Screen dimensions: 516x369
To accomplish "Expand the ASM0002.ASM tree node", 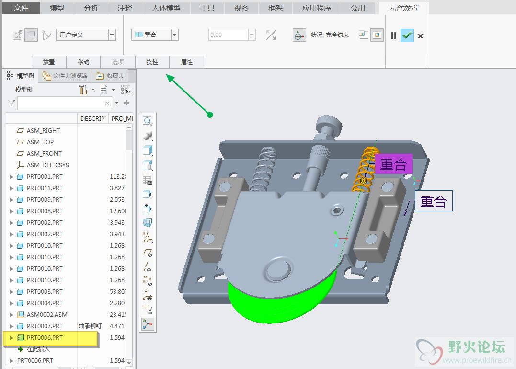I will pyautogui.click(x=12, y=315).
